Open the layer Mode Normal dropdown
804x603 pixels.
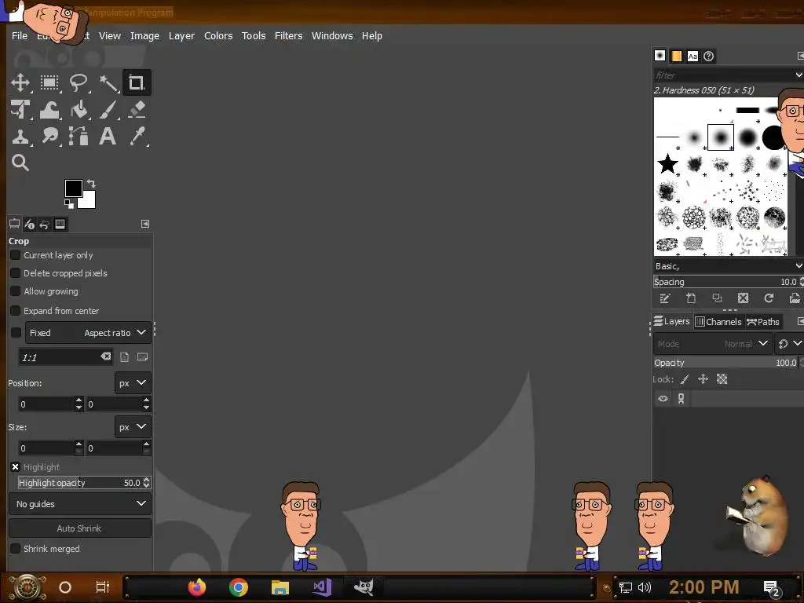[712, 344]
